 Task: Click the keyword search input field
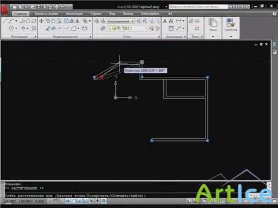pos(198,7)
